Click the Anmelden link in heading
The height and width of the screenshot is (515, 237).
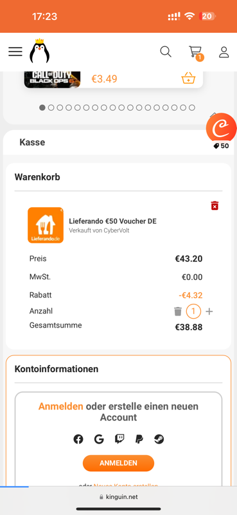click(x=60, y=406)
